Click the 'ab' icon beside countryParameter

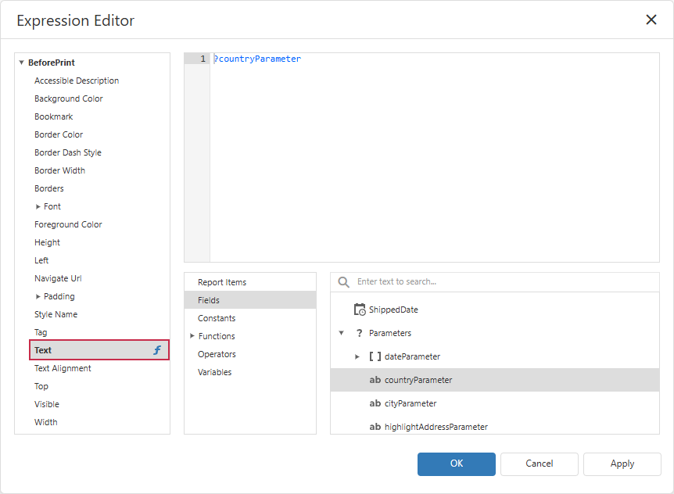(x=375, y=380)
